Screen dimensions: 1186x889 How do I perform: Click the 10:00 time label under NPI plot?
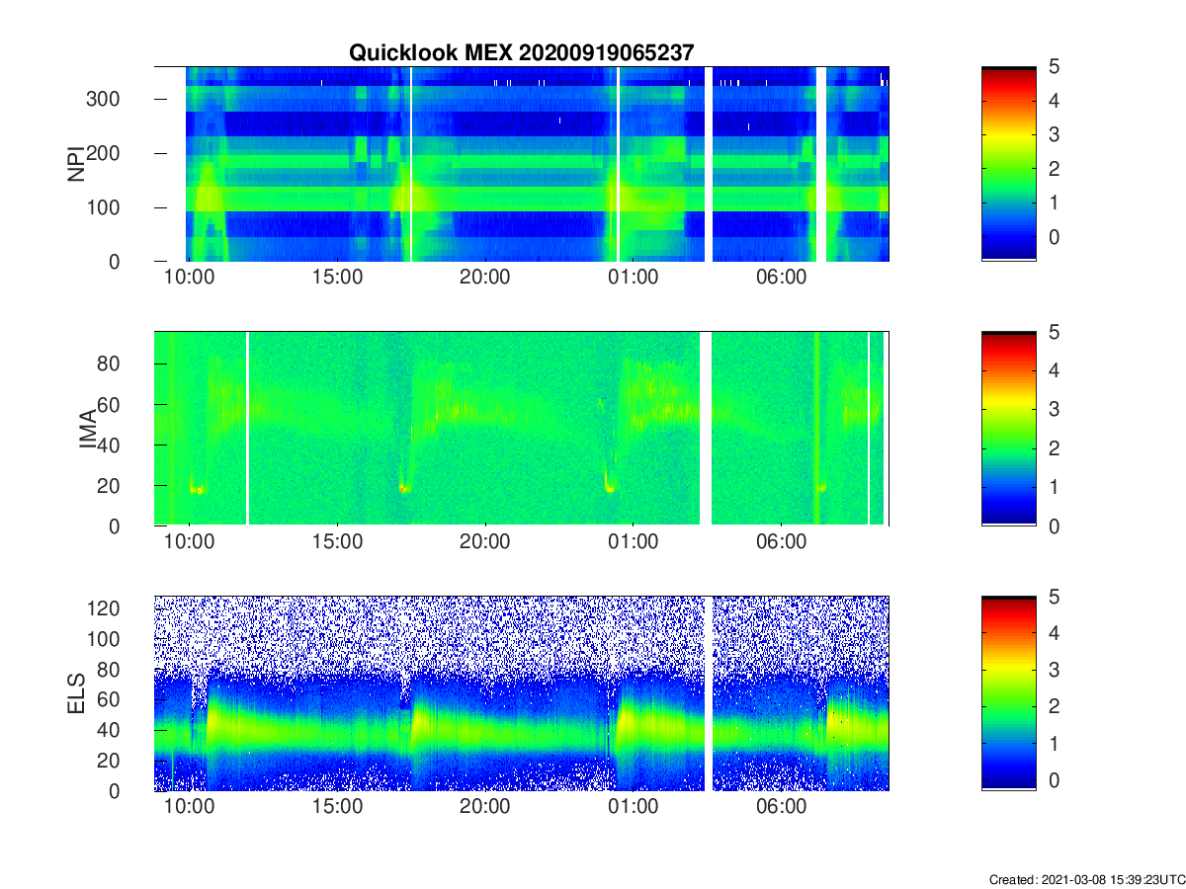coord(189,278)
